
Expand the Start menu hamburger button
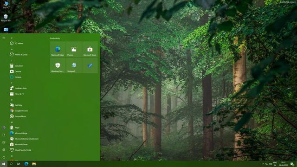coord(4,38)
